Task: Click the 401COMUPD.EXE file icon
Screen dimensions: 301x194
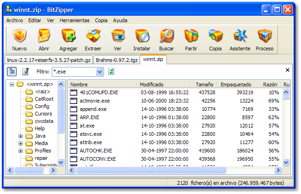Action: click(74, 92)
